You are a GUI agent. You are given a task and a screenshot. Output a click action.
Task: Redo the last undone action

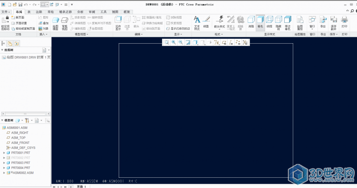(x=34, y=4)
